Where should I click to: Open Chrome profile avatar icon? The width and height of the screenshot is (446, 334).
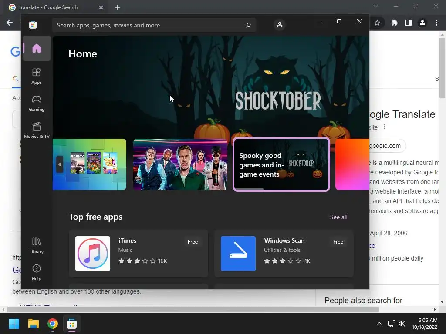422,23
